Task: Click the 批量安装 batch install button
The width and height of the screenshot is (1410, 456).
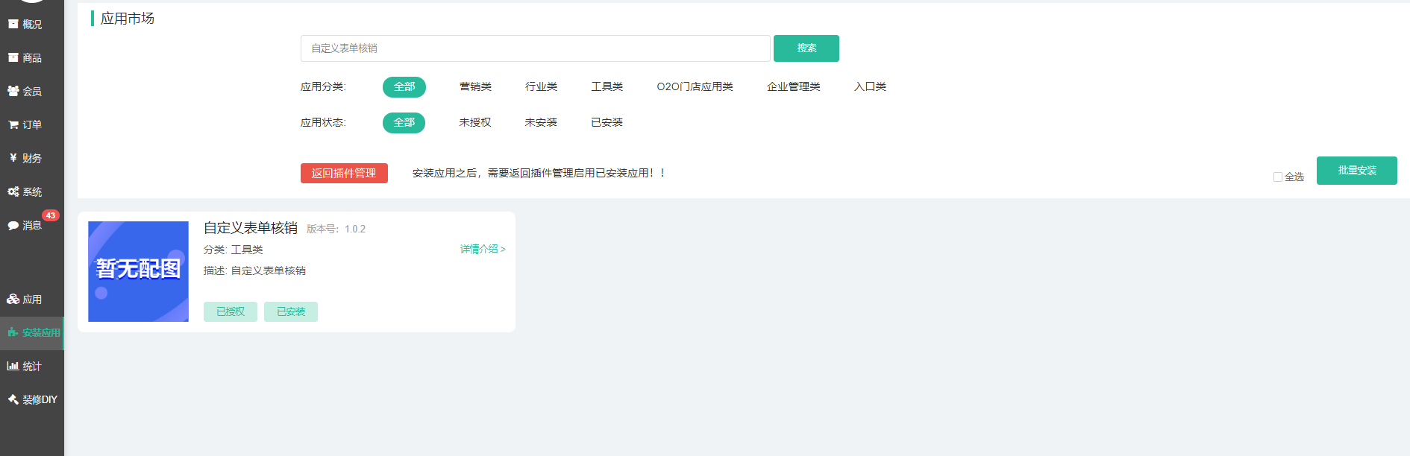Action: 1356,171
